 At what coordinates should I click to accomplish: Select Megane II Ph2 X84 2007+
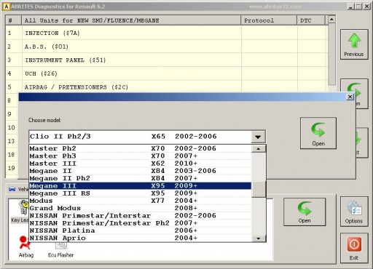[140, 178]
